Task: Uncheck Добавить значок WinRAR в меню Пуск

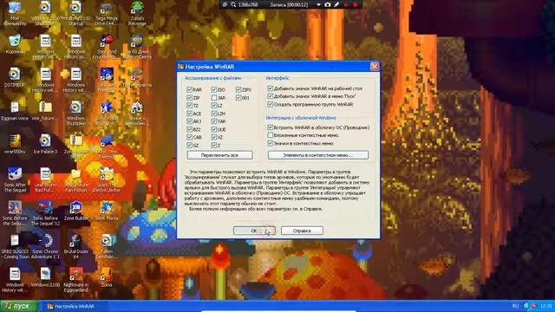Action: pyautogui.click(x=271, y=96)
